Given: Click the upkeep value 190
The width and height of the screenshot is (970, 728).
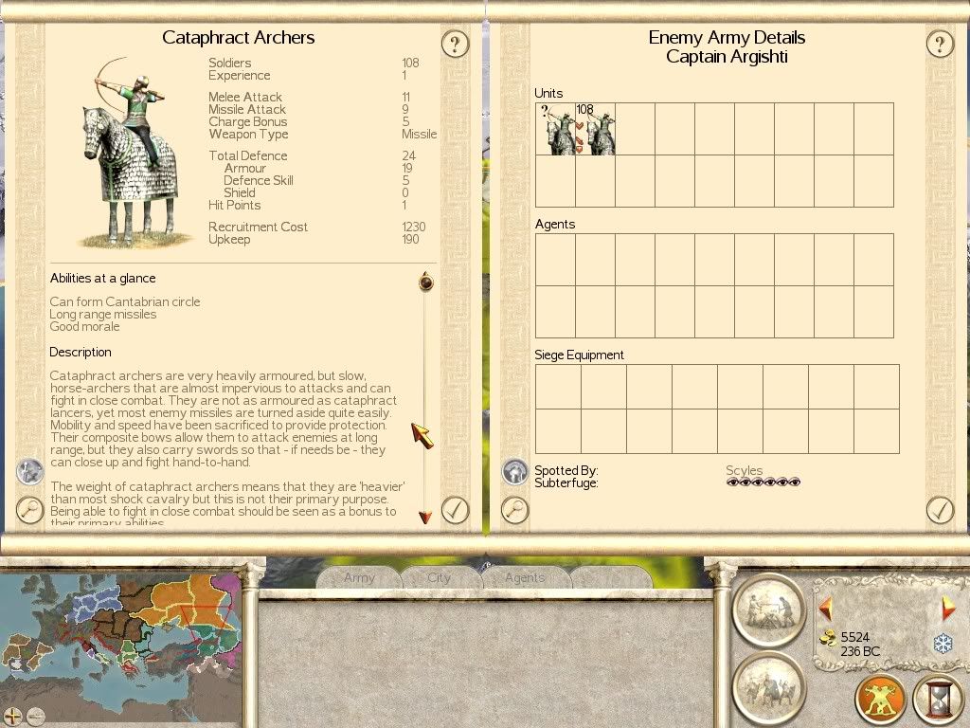Looking at the screenshot, I should pos(411,239).
